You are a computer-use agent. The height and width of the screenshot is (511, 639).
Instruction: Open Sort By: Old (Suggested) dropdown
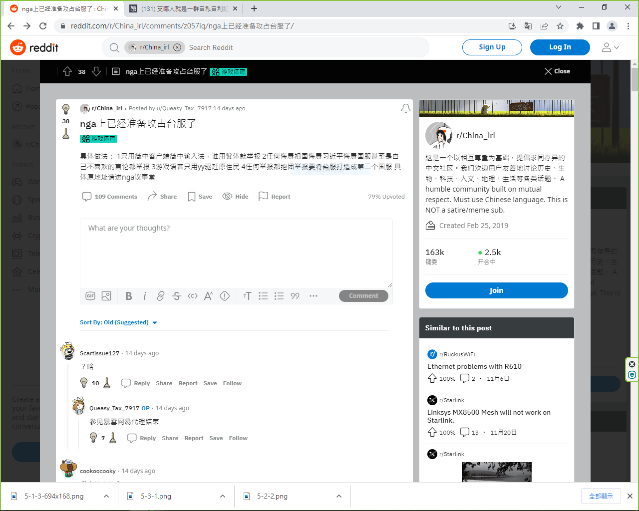click(119, 322)
